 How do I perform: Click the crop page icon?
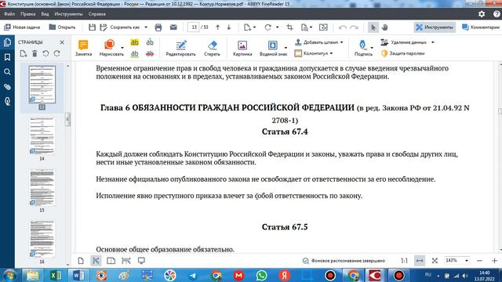(289, 27)
